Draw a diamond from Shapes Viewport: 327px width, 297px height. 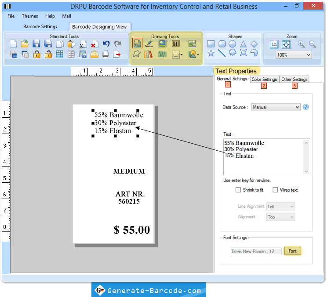(254, 44)
